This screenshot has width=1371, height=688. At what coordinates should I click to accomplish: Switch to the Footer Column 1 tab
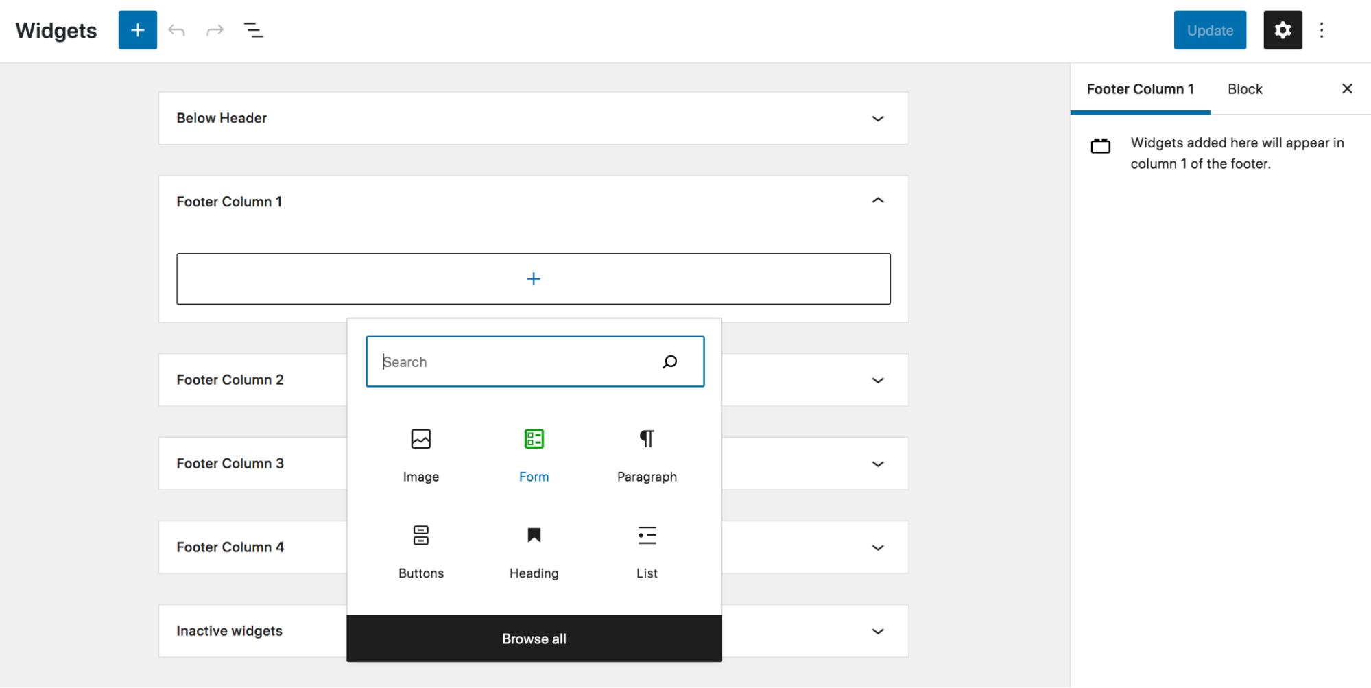point(1140,89)
